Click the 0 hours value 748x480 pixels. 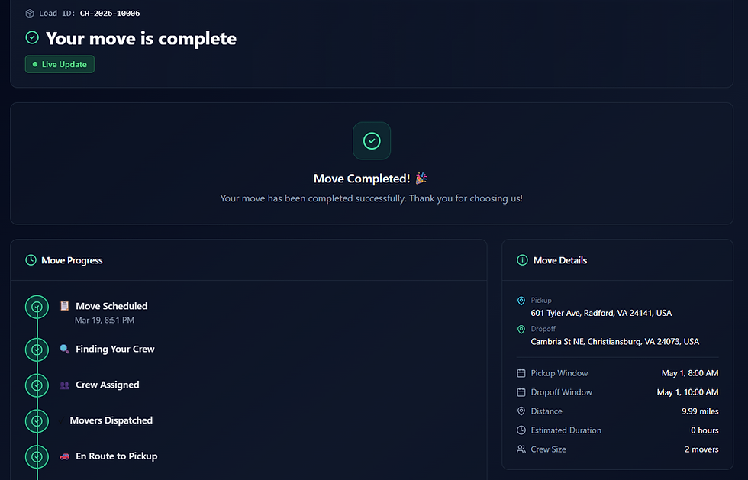click(x=704, y=430)
